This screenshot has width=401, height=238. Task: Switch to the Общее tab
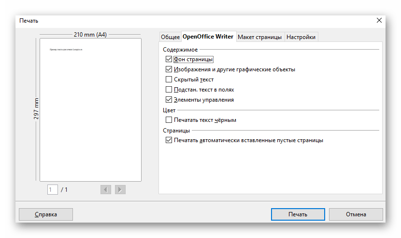[170, 37]
